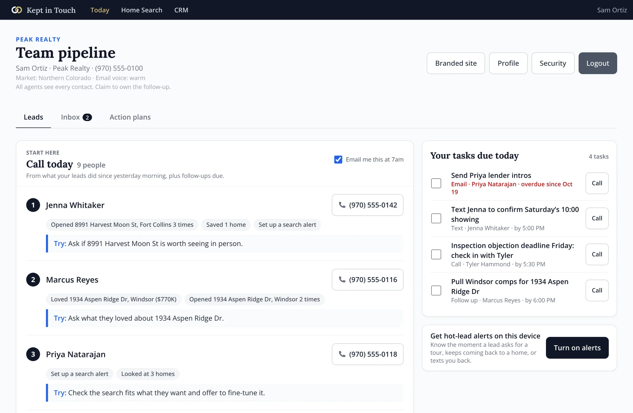Click Sam Ortiz user name in top bar
The width and height of the screenshot is (633, 413).
tap(612, 10)
